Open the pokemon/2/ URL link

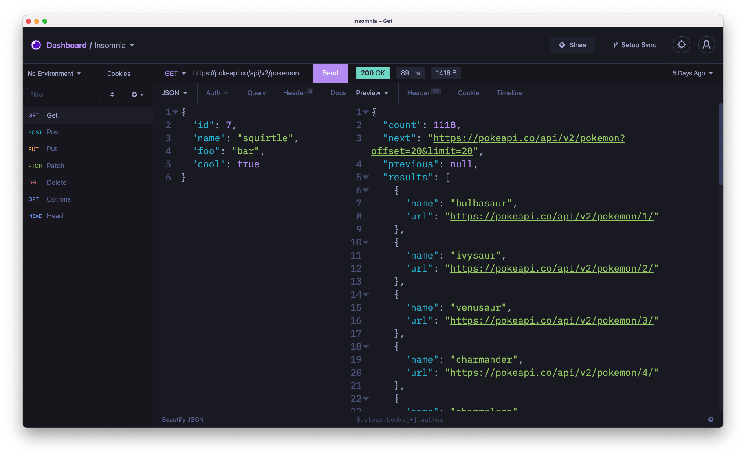coord(552,269)
